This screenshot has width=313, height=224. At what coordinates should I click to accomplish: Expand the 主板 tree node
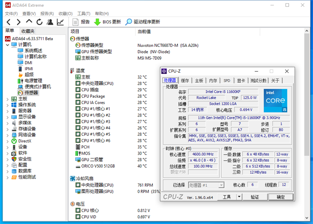(7, 99)
